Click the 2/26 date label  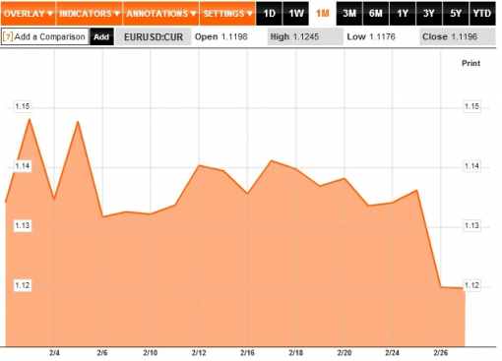[x=441, y=353]
